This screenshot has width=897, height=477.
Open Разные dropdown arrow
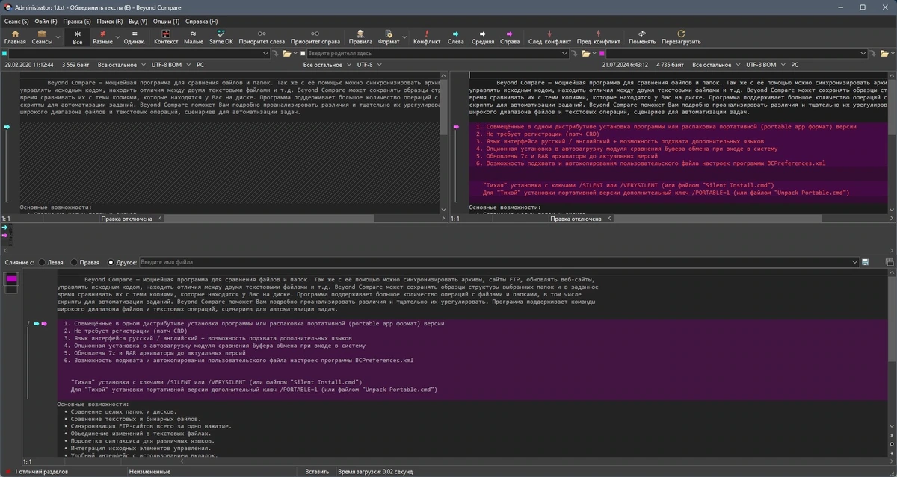tap(118, 37)
